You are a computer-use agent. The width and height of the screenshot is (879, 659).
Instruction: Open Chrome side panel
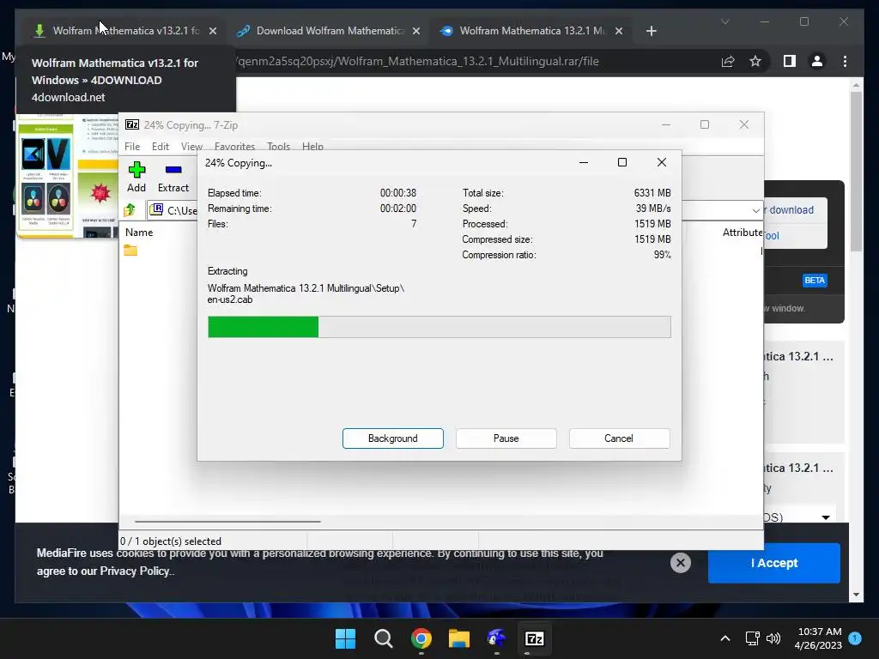click(790, 61)
